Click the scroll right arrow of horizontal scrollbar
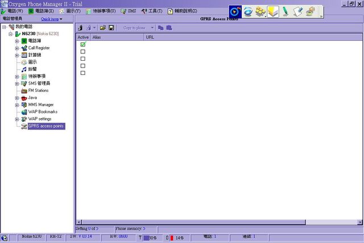364x243 pixels. 360,222
